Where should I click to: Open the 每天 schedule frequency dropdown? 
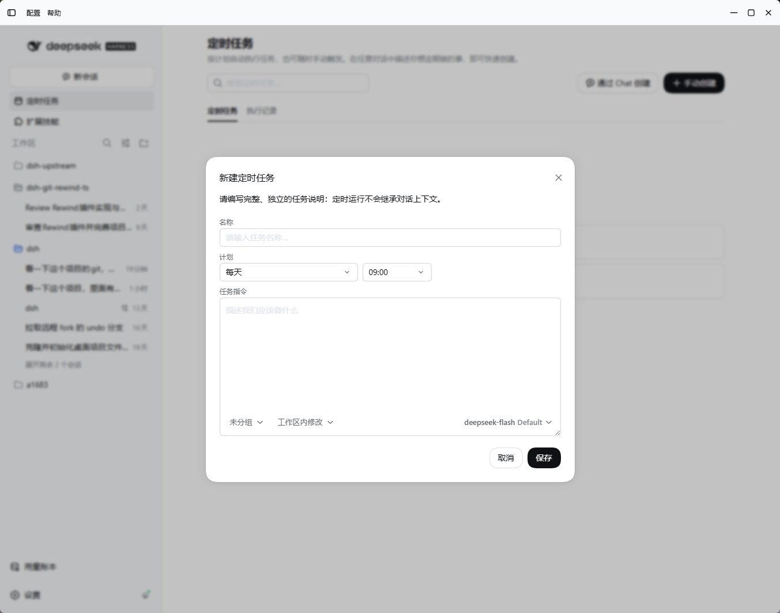click(x=288, y=272)
